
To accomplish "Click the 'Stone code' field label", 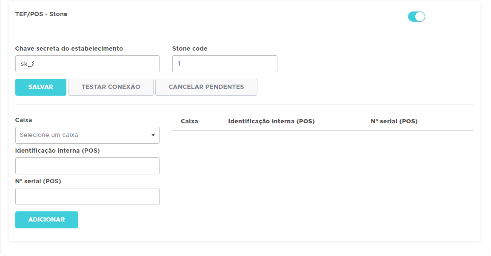I will pyautogui.click(x=190, y=48).
